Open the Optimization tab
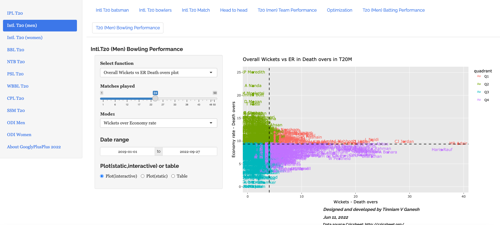 [339, 10]
